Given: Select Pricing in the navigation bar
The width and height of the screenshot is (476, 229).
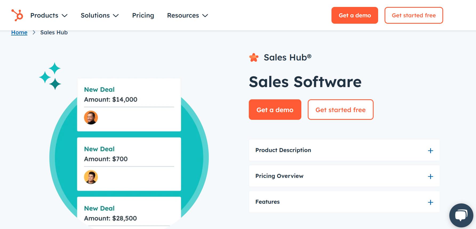Looking at the screenshot, I should click(143, 15).
